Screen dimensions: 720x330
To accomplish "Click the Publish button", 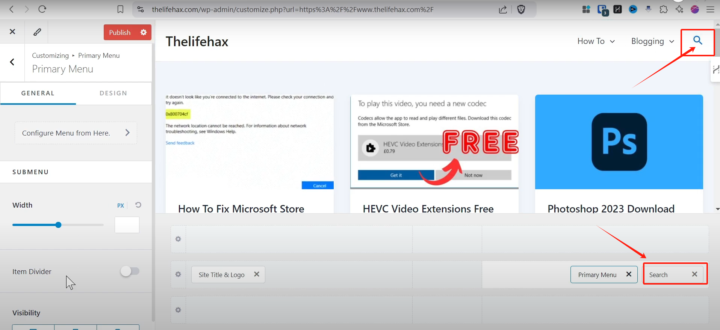I will pyautogui.click(x=120, y=32).
